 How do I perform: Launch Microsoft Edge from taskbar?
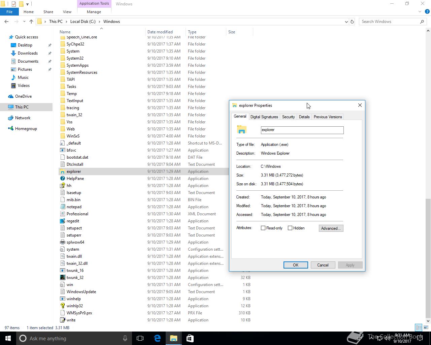pos(157,338)
